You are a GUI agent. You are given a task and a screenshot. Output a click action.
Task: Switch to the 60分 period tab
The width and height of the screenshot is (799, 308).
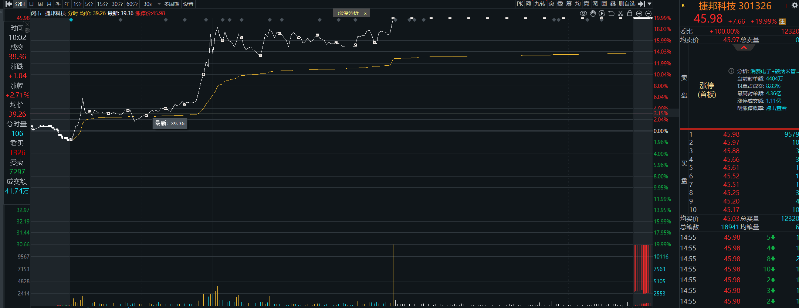pyautogui.click(x=132, y=4)
